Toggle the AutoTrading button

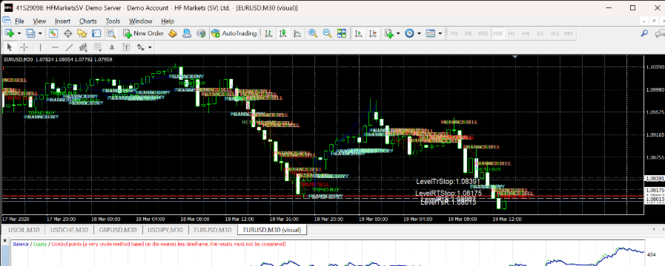(x=234, y=33)
